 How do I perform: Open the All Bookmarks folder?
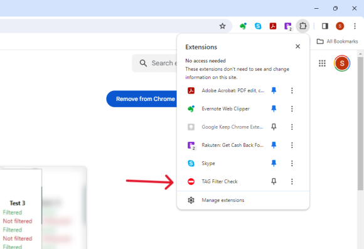point(337,41)
